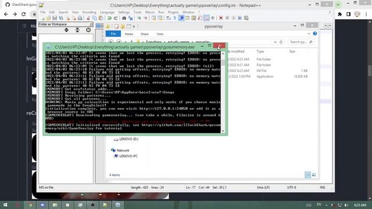Open the Search menu in Notepad++
Image resolution: width=372 pixels, height=209 pixels.
click(x=63, y=12)
